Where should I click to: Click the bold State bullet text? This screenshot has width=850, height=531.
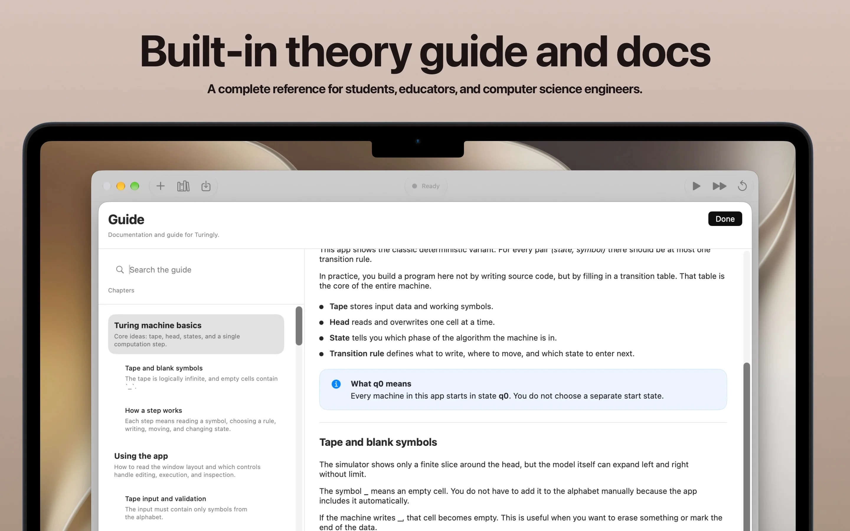(339, 338)
